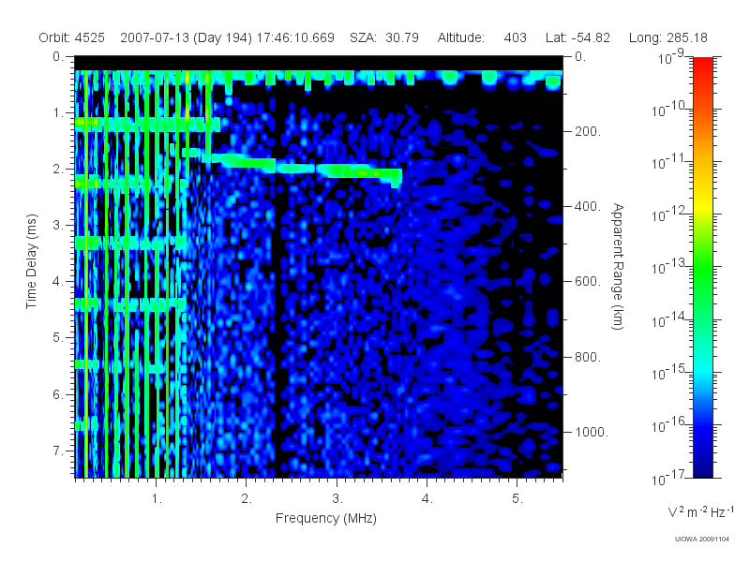Image resolution: width=750 pixels, height=562 pixels.
Task: Click the '4.' tick on the time delay axis
Action: 58,282
